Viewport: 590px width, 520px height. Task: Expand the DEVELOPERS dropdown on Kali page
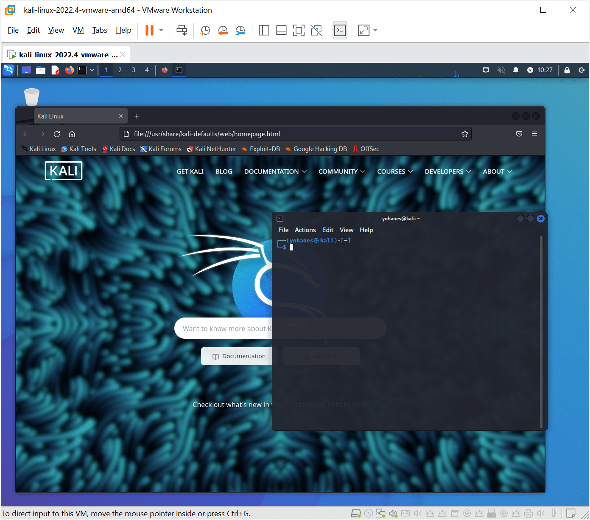(448, 171)
